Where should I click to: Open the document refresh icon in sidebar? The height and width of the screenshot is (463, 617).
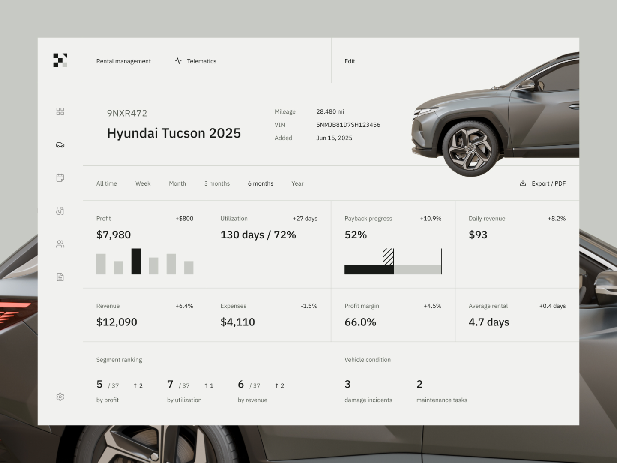click(x=60, y=211)
